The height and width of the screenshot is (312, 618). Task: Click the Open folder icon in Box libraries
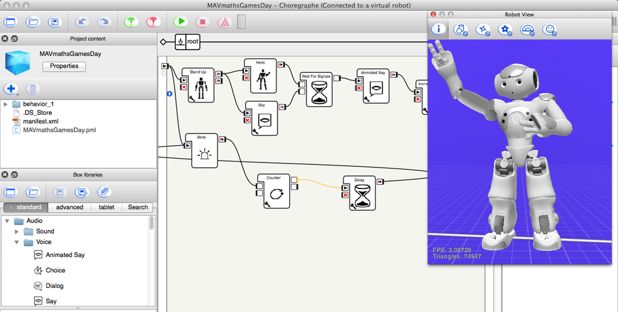[33, 192]
